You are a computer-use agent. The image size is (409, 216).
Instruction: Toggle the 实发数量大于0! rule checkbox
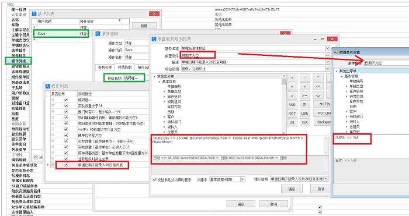(65, 105)
